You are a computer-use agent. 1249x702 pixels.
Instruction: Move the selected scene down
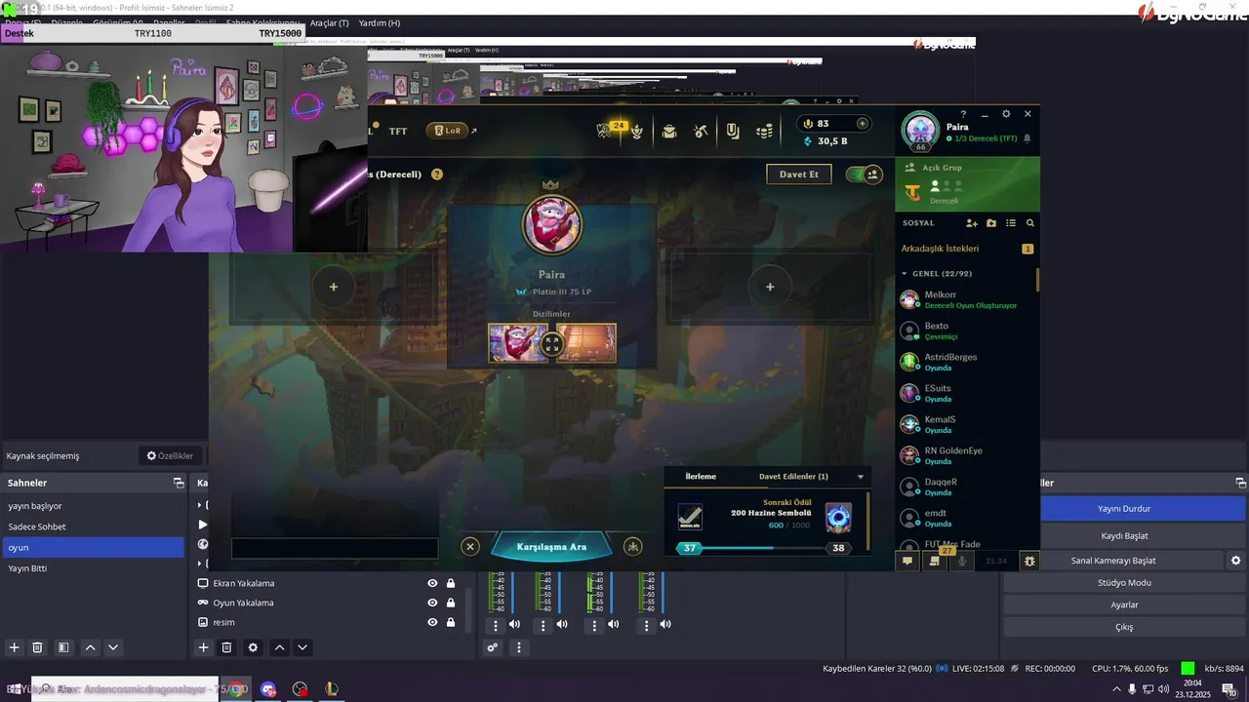tap(113, 647)
